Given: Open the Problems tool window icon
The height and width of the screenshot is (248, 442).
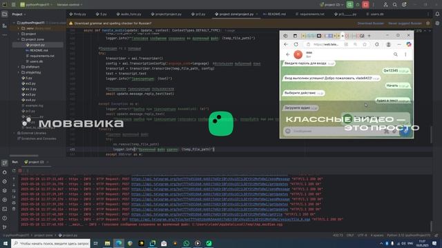Looking at the screenshot, I should pyautogui.click(x=5, y=218).
